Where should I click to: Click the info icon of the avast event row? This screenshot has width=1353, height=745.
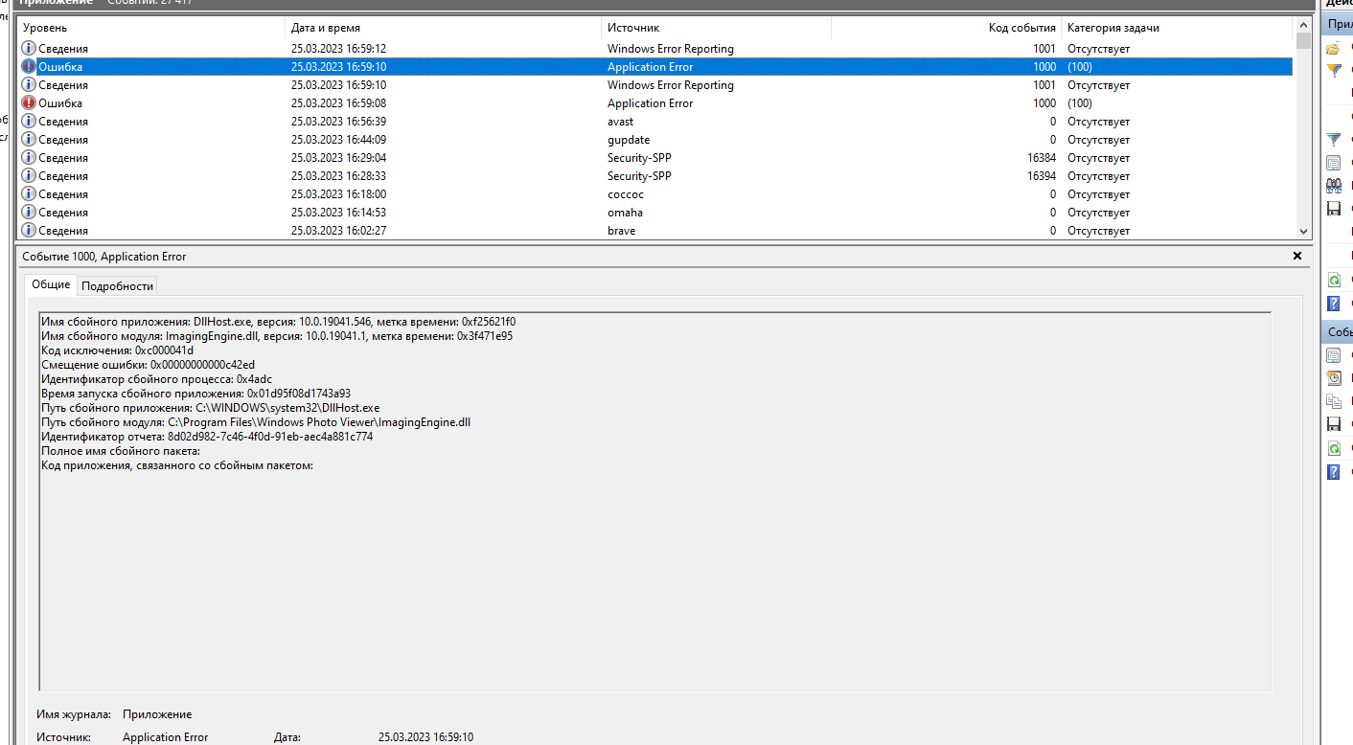[29, 122]
